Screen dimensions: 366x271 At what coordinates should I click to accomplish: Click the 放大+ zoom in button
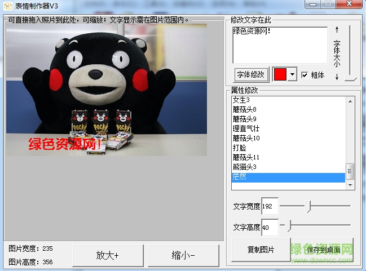108,256
